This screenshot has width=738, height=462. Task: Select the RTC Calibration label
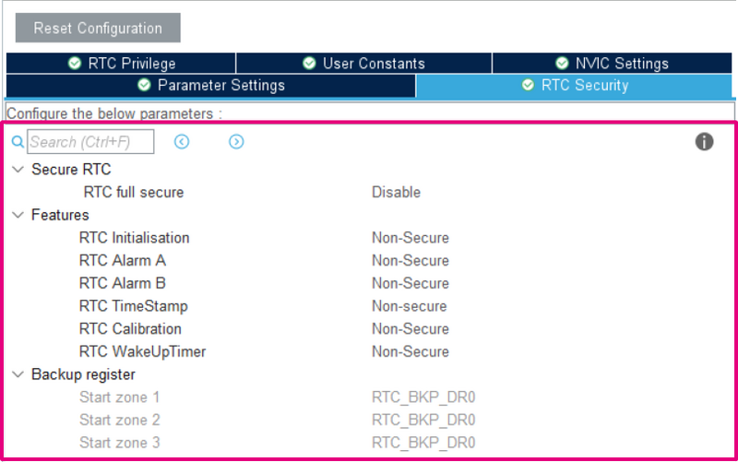point(130,329)
